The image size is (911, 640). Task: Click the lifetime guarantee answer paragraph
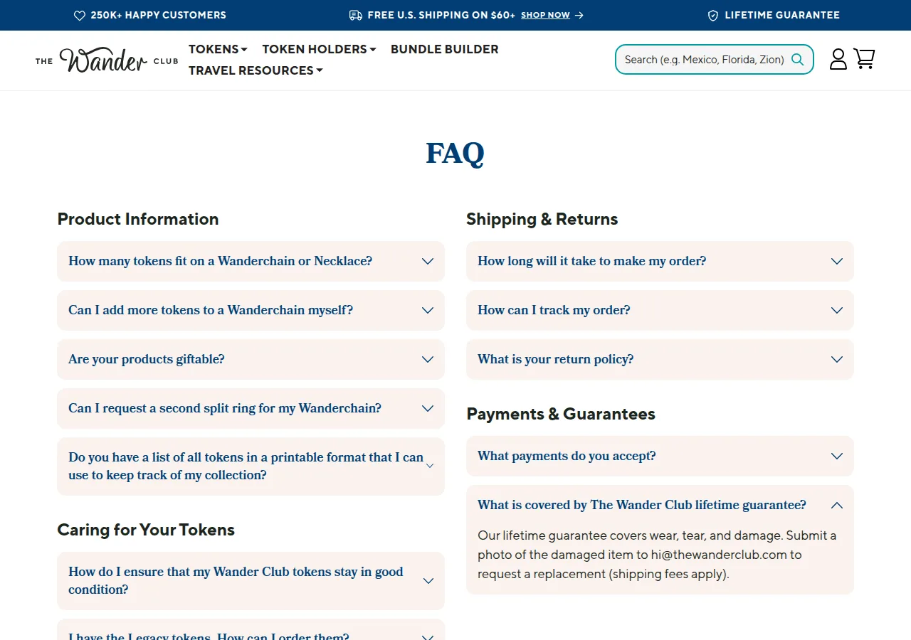click(x=657, y=555)
